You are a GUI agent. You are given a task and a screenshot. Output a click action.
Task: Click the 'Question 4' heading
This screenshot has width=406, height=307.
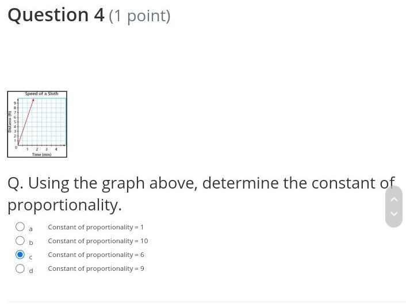pos(56,15)
